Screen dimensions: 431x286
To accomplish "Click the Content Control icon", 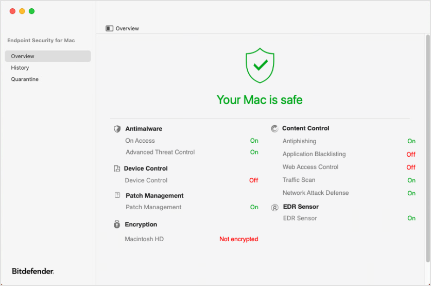I will tap(274, 128).
